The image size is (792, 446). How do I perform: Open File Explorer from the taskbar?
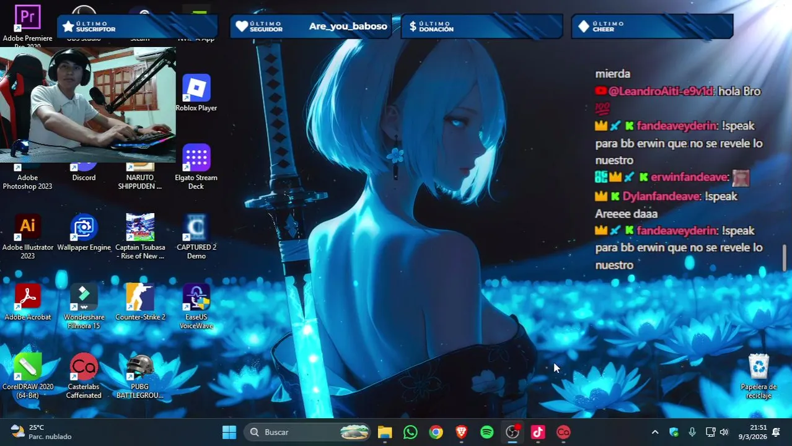(385, 432)
